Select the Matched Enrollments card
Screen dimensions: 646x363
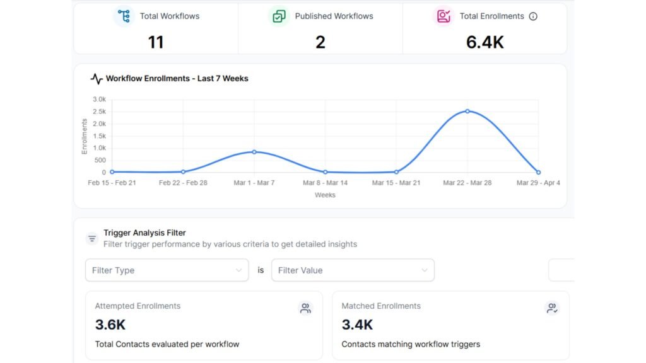pyautogui.click(x=450, y=325)
